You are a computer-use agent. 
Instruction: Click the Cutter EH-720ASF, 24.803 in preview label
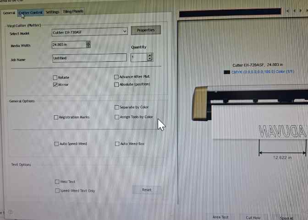[x=258, y=64]
